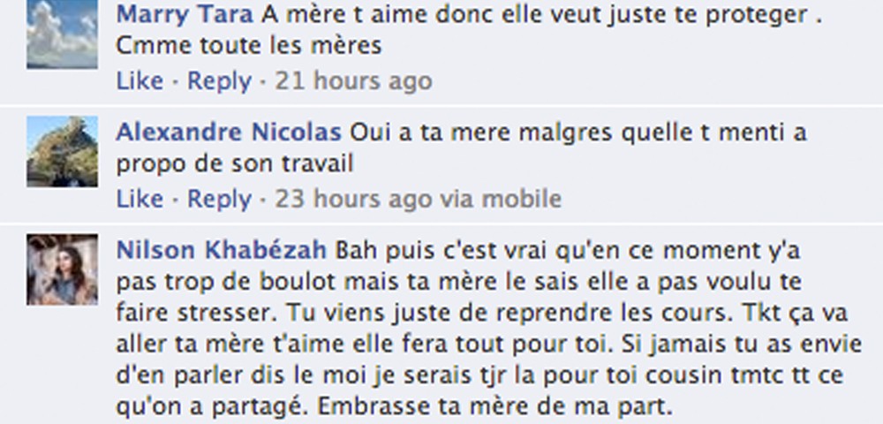This screenshot has width=883, height=424.
Task: Visit the Alexandre Nicolas profile name link
Action: click(x=229, y=132)
